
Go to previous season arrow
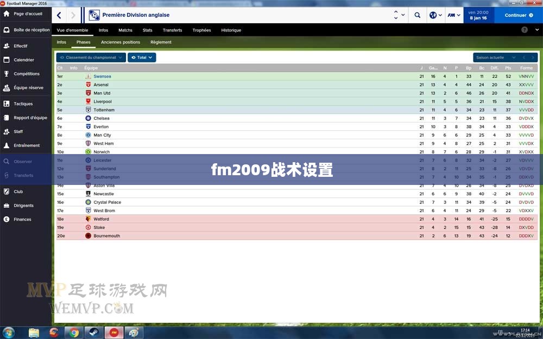pos(524,57)
